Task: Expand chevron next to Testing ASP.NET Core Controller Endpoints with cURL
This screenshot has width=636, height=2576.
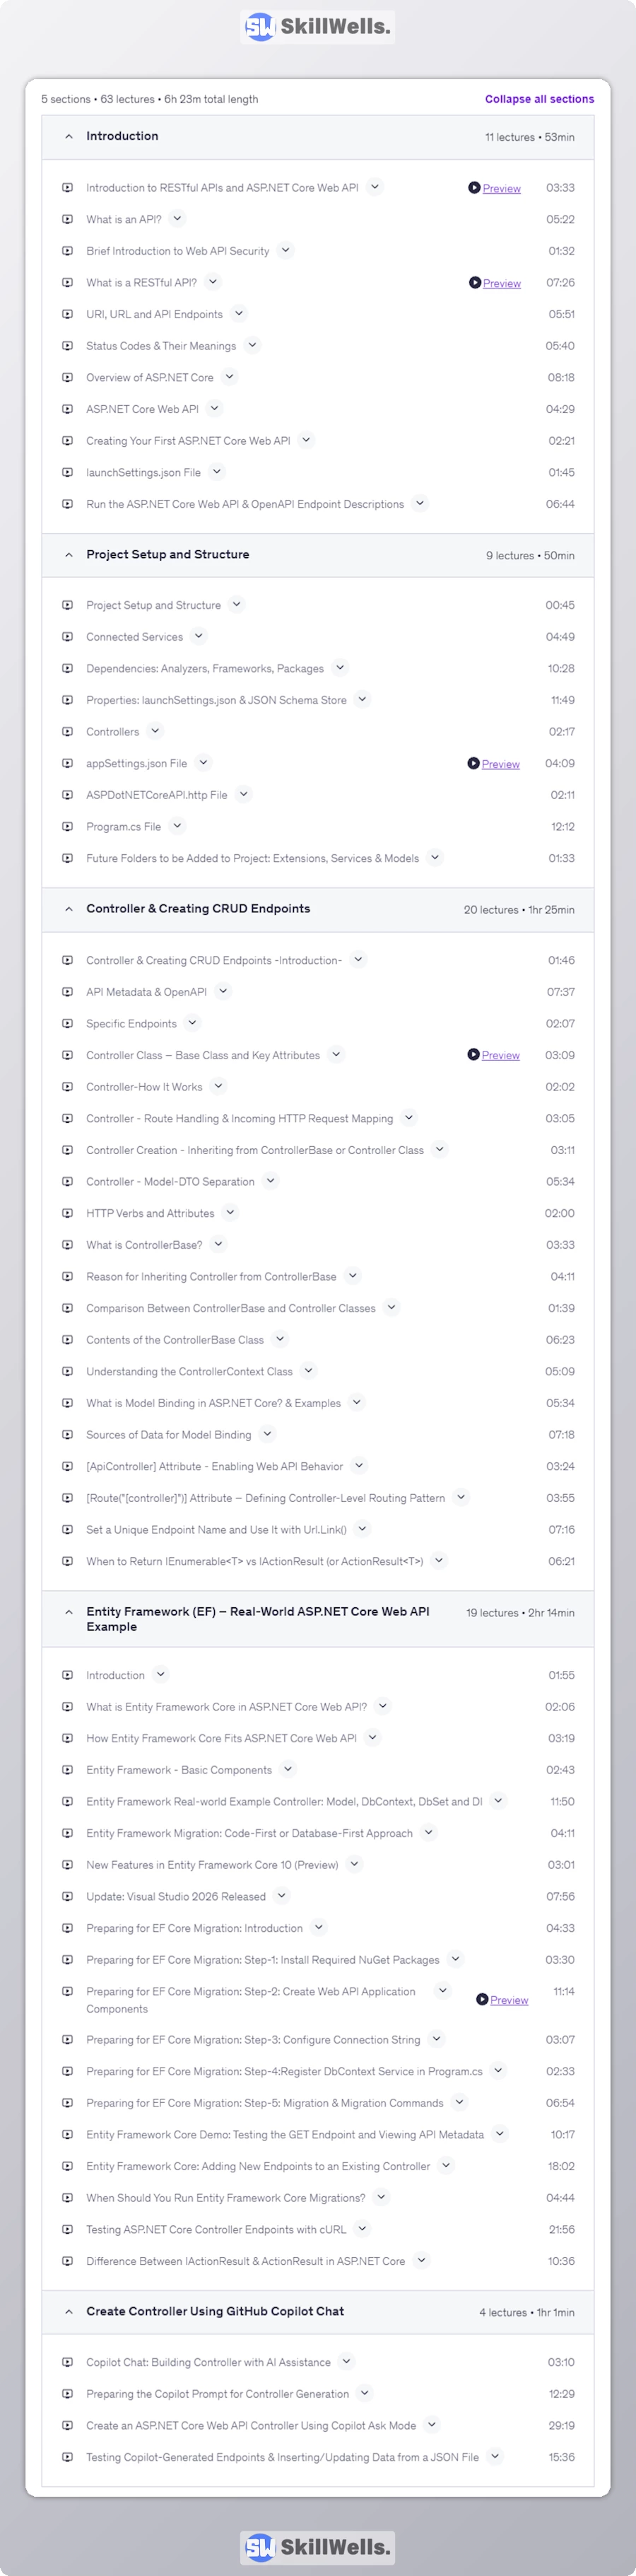Action: click(x=362, y=2228)
